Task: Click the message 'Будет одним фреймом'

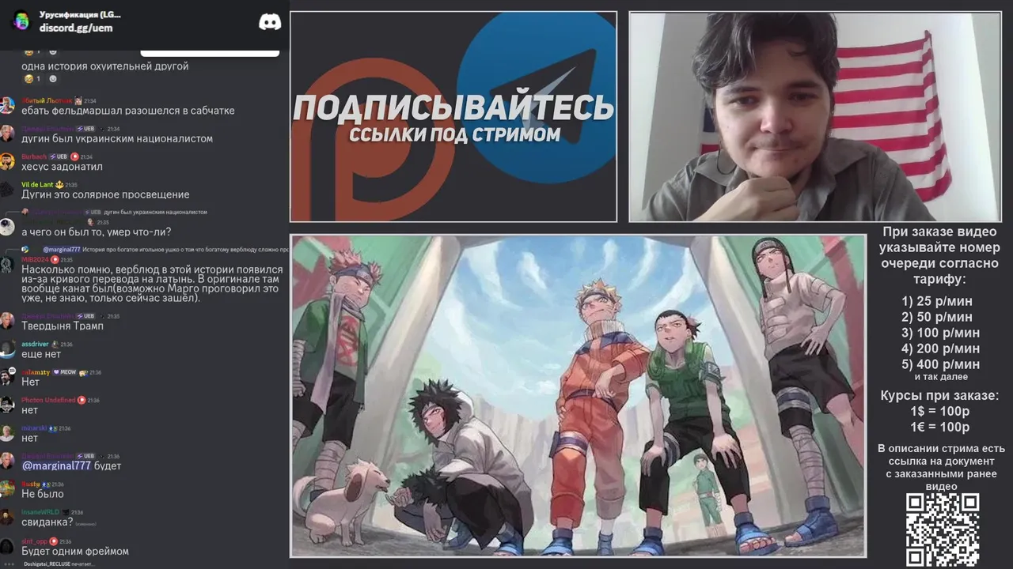Action: (75, 551)
